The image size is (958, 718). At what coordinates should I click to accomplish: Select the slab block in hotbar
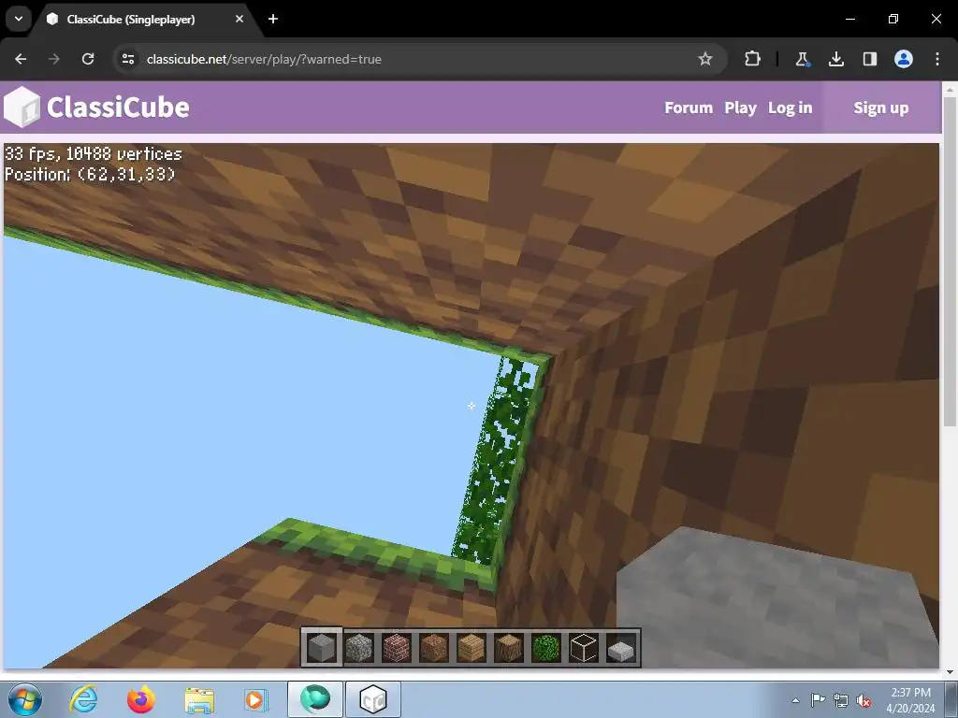pyautogui.click(x=621, y=650)
